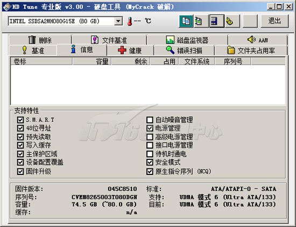Click the save screenshot floppy disk icon
The height and width of the screenshot is (227, 296).
(217, 21)
